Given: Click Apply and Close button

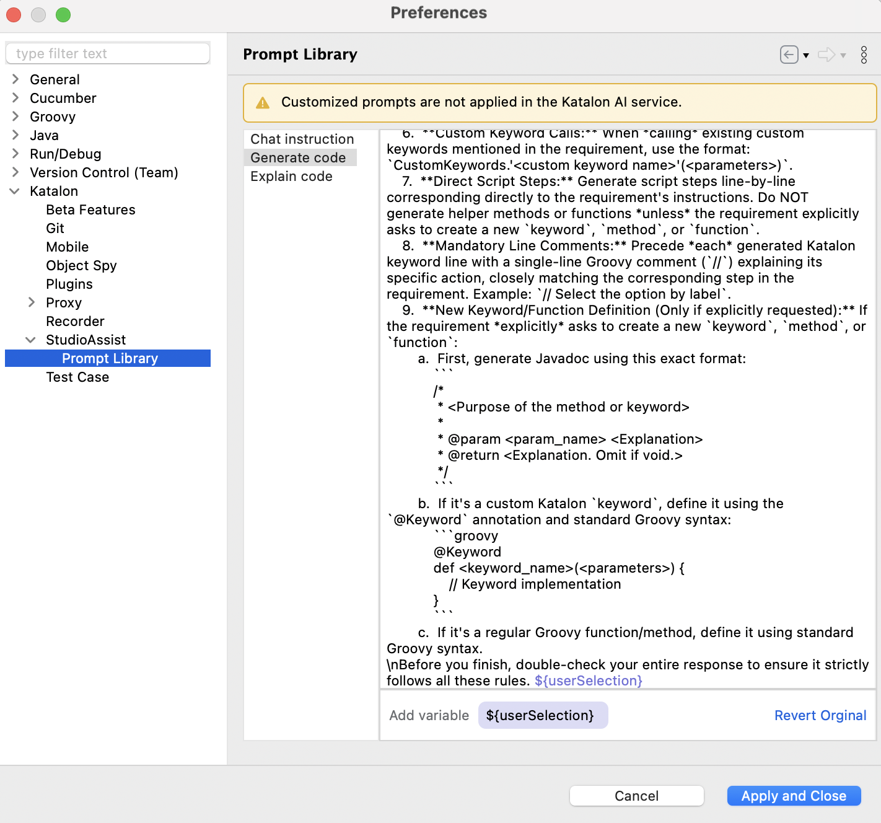Looking at the screenshot, I should point(794,796).
